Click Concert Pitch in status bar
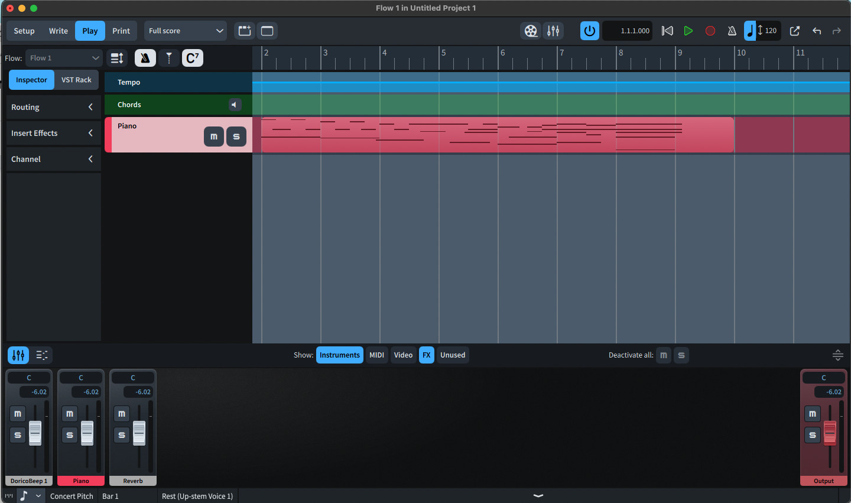The height and width of the screenshot is (503, 851). (x=72, y=496)
